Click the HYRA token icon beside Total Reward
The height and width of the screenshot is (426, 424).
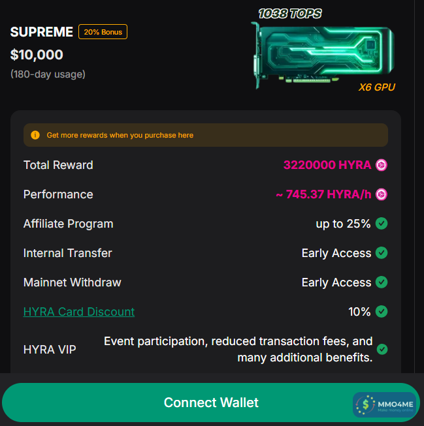point(382,165)
